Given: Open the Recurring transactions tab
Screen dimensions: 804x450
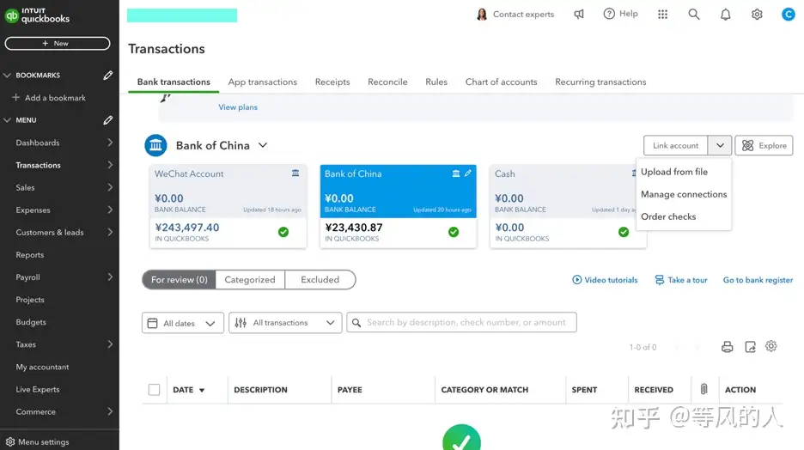Looking at the screenshot, I should tap(600, 82).
